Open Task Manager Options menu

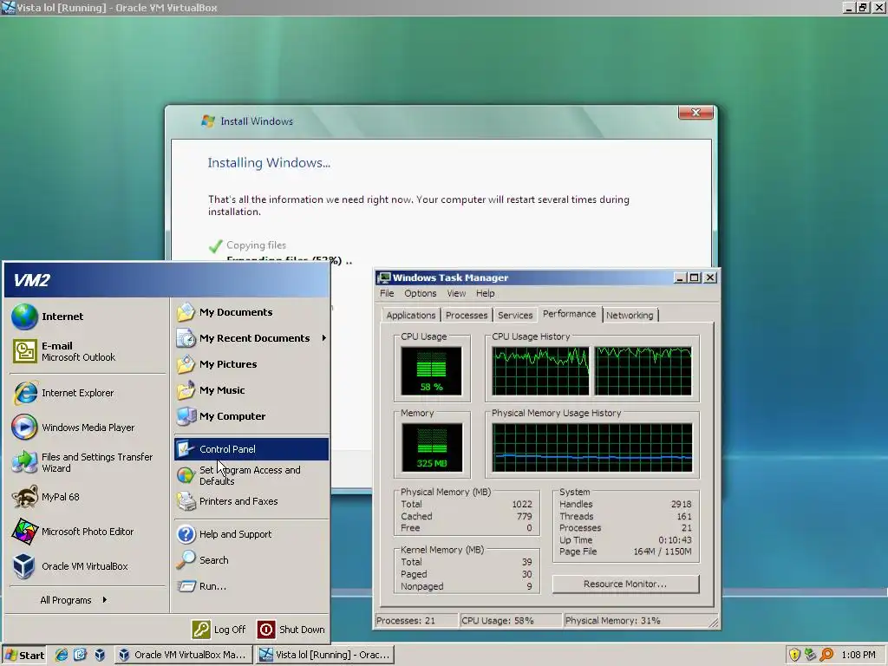click(x=421, y=293)
